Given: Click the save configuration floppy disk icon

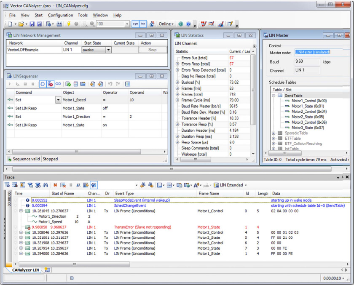Looking at the screenshot, I should (x=33, y=24).
